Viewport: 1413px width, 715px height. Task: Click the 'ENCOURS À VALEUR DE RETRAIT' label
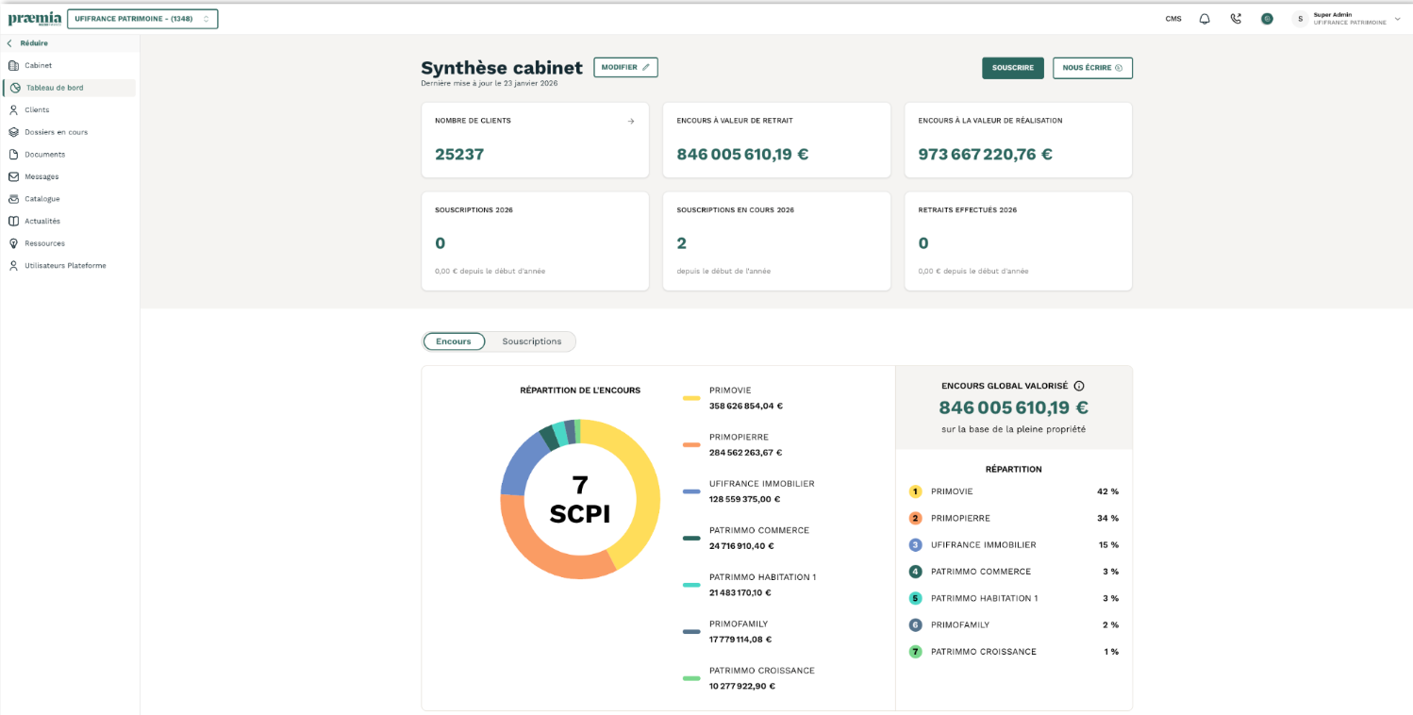pos(735,121)
